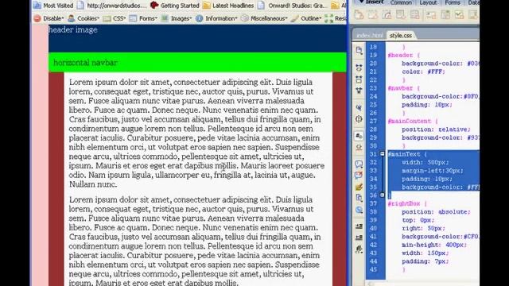Click the Media icon in Insert bar

coord(445,15)
